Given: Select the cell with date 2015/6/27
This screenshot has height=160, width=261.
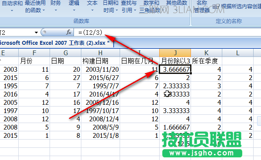Looking at the screenshot, I should 100,78.
